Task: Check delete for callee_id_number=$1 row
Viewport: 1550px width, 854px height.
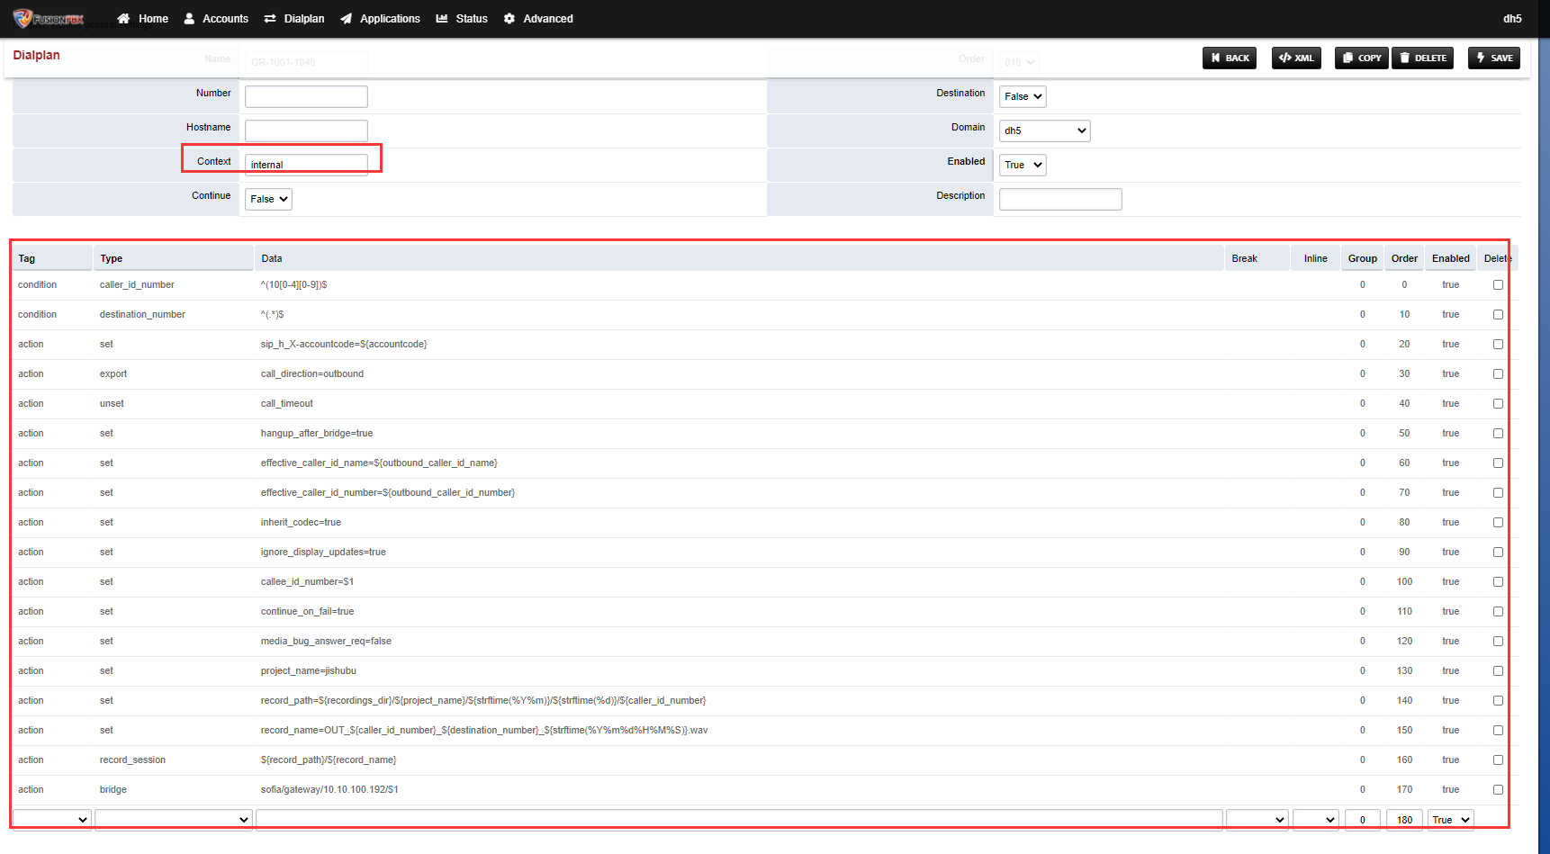Action: [x=1498, y=582]
